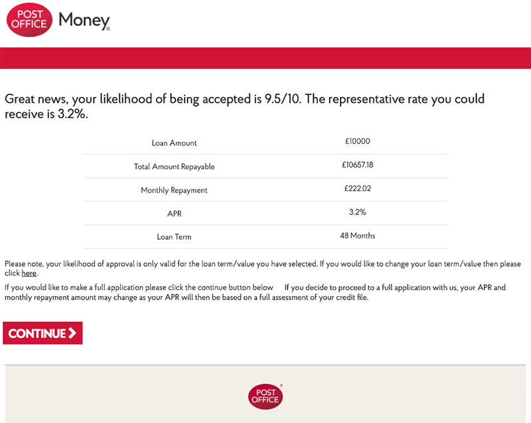
Task: Click the 48 Months loan term value
Action: [x=357, y=236]
